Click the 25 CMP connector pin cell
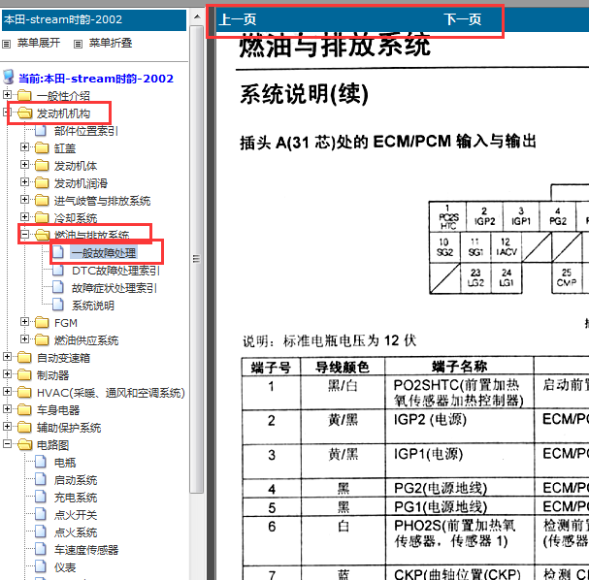 [x=567, y=277]
